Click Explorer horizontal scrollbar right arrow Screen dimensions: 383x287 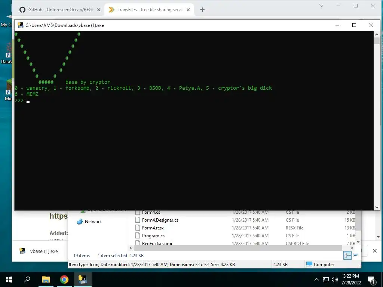(x=352, y=248)
